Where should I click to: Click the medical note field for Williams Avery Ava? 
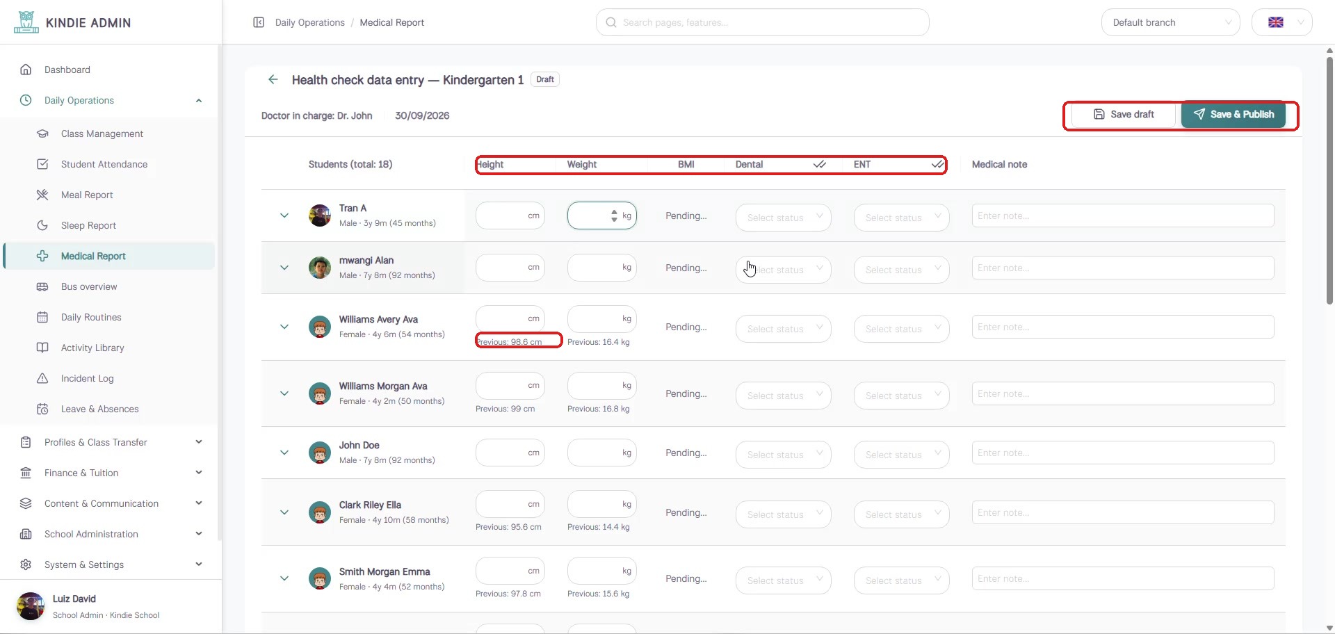1123,327
